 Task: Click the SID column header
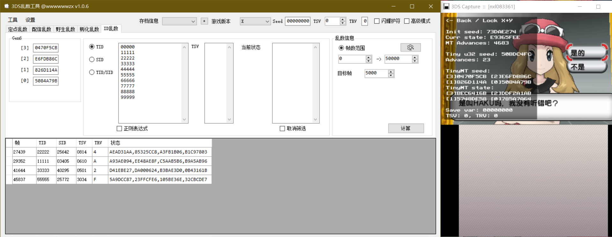[66, 143]
